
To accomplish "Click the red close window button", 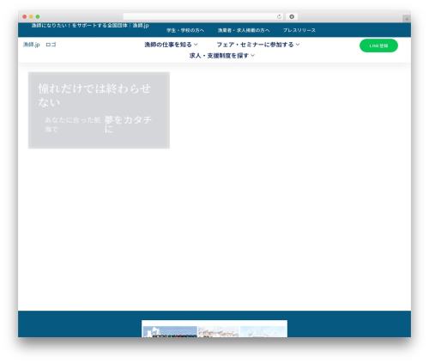I will click(x=25, y=17).
